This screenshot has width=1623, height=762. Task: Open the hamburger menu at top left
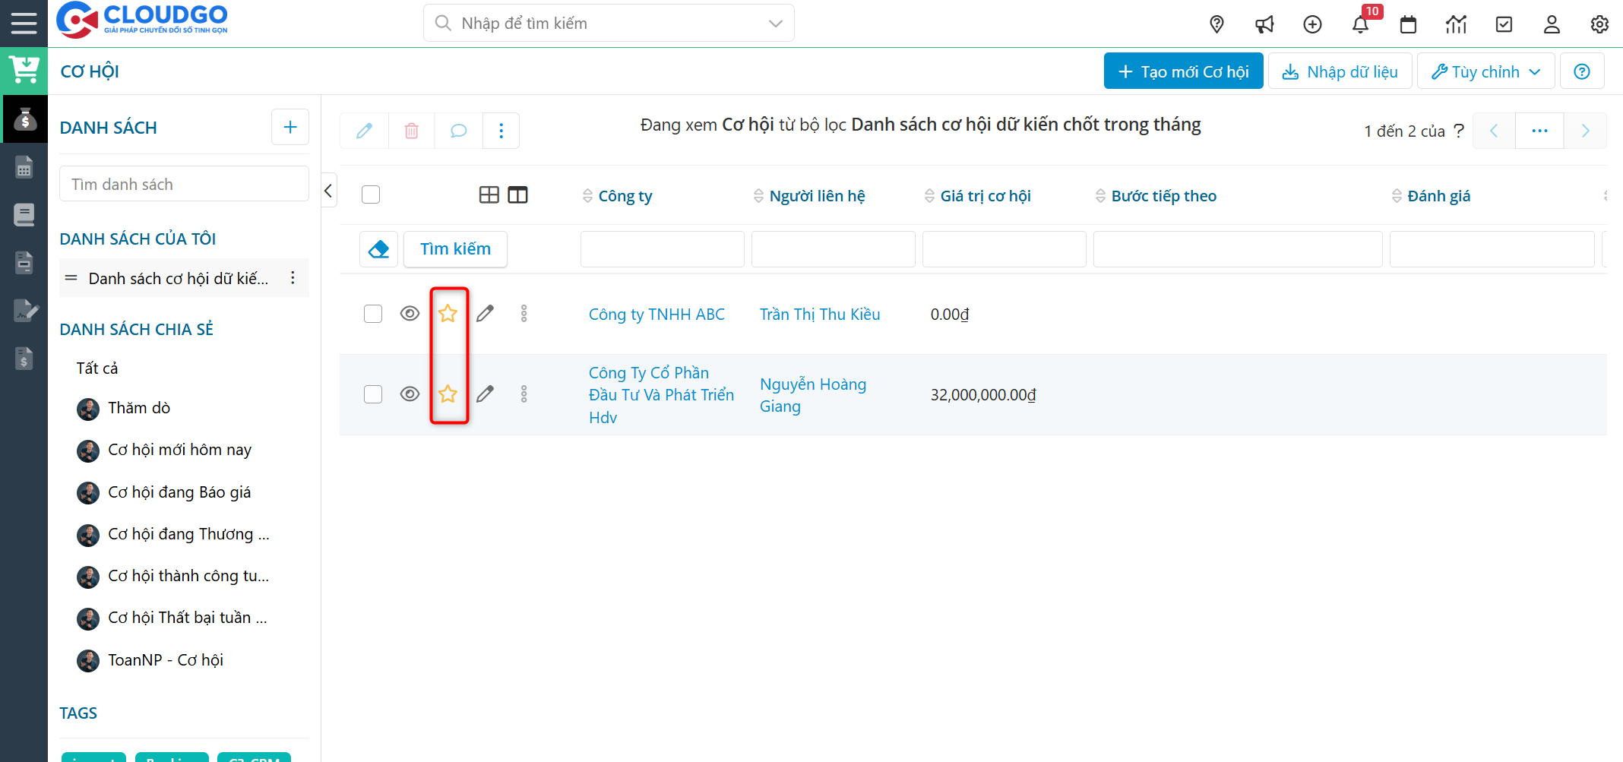pos(24,23)
